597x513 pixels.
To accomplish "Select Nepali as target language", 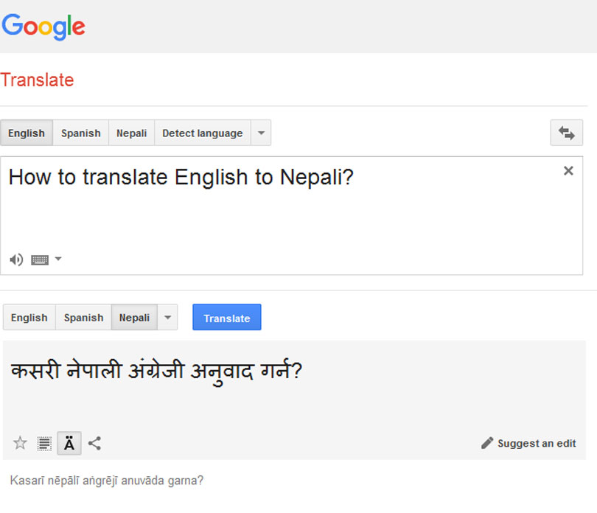I will pyautogui.click(x=134, y=318).
